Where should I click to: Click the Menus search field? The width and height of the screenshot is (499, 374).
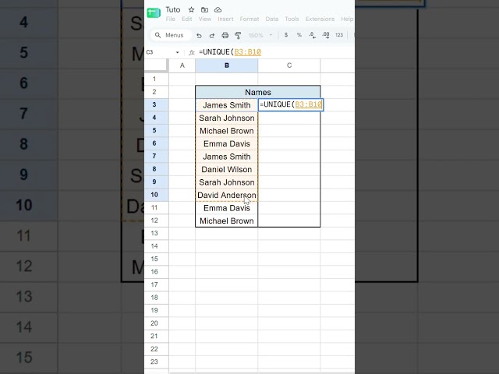coord(172,35)
